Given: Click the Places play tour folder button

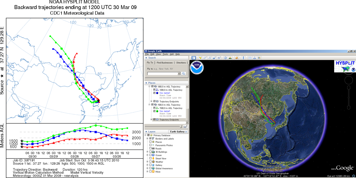Looking at the screenshot, I should pos(185,127).
